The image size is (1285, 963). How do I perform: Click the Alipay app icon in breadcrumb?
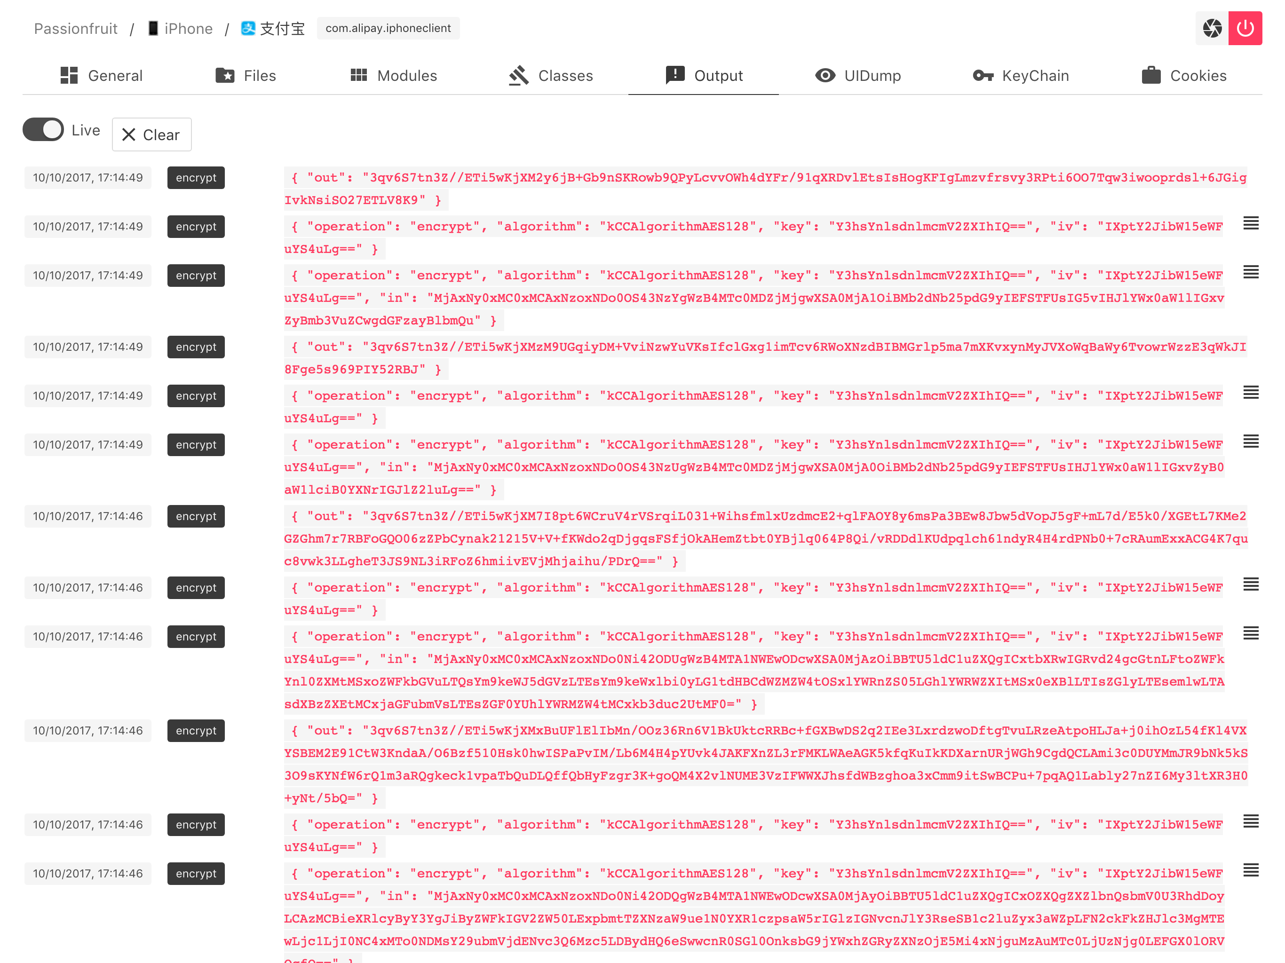point(248,28)
